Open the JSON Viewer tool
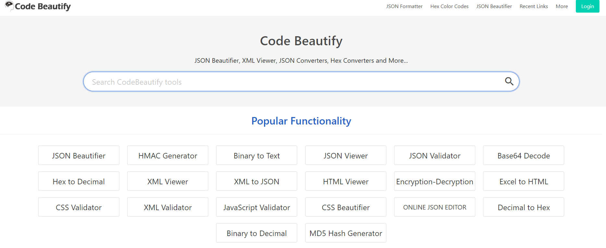Screen dimensions: 606x248 [346, 155]
